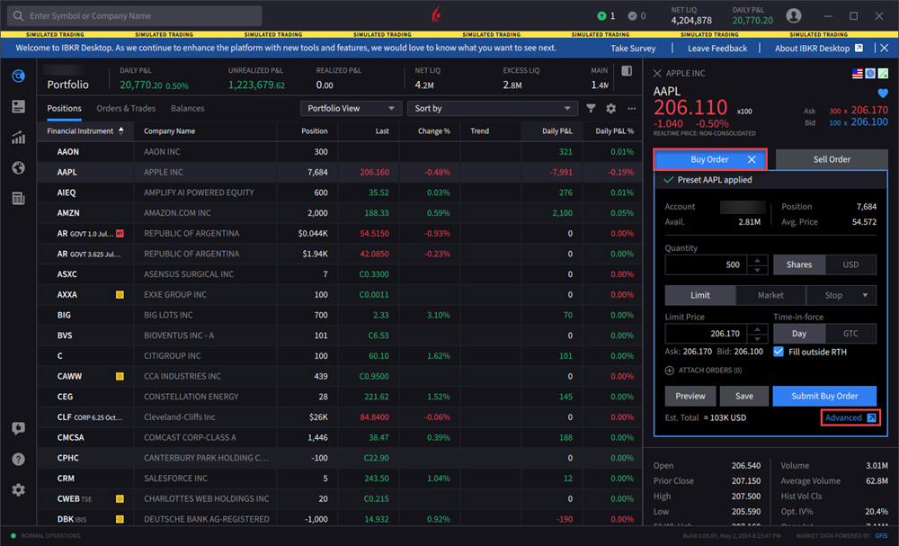This screenshot has height=546, width=899.
Task: Select the CRM ticker row
Action: (340, 479)
